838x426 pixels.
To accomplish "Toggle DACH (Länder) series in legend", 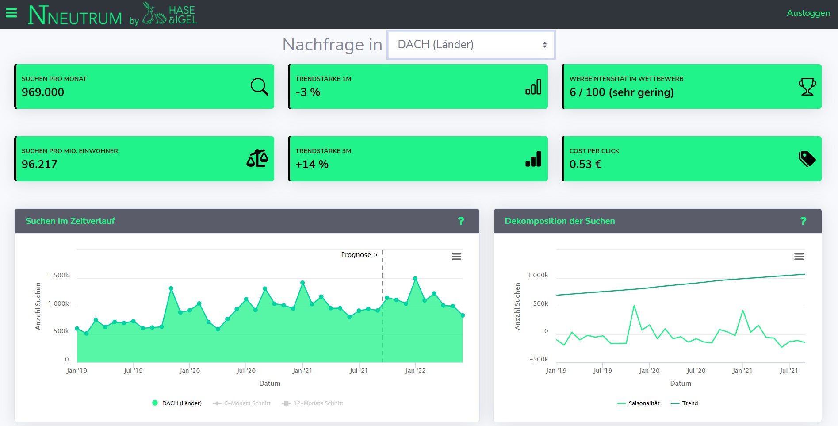I will [177, 403].
